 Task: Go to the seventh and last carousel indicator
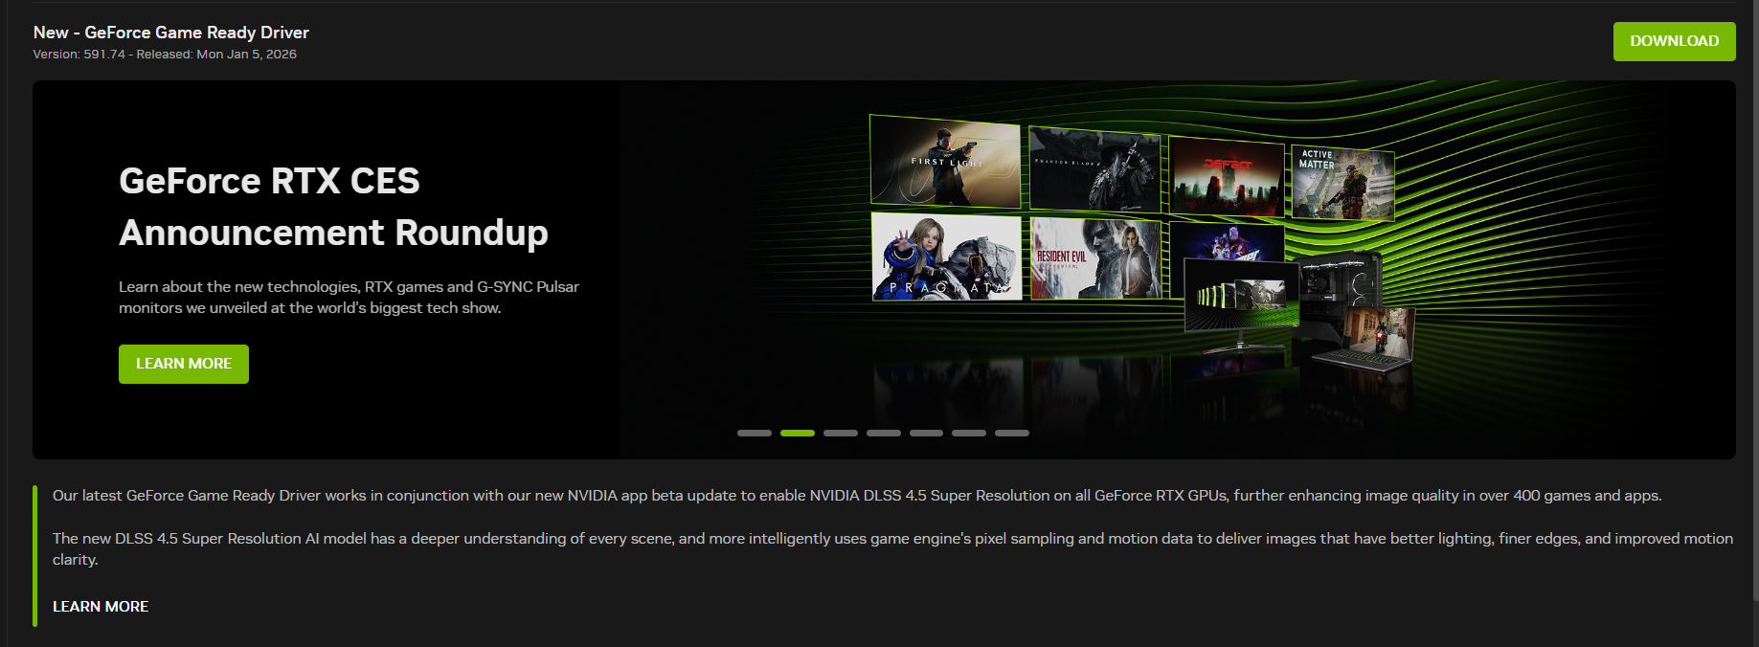[1012, 434]
